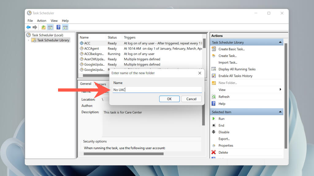Screen dimensions: 314x176
Task: Toggle the Show/Hide Action Pane toolbar icon
Action: tap(65, 27)
